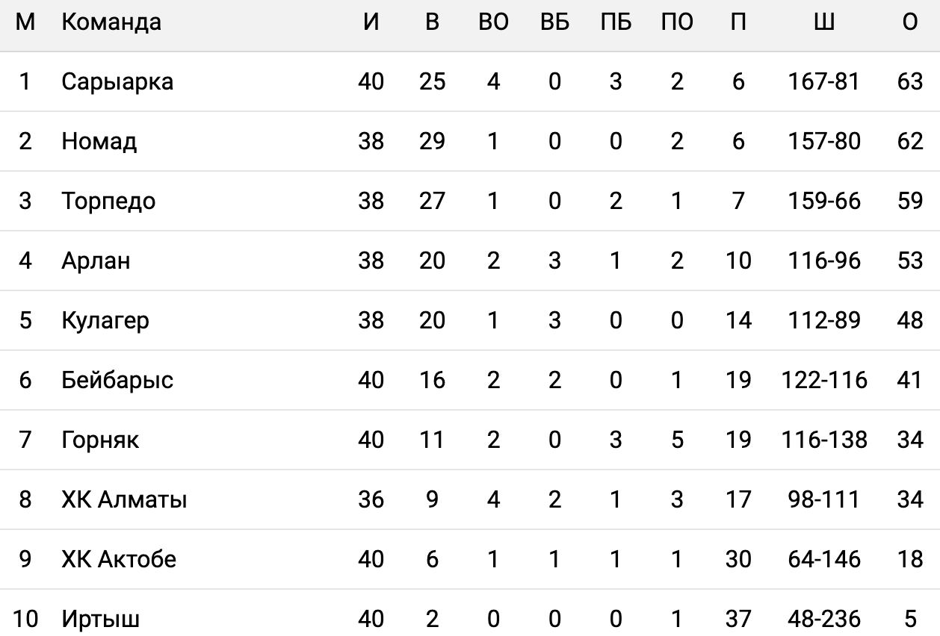Click on the Кулагер team name
This screenshot has width=940, height=636.
105,320
